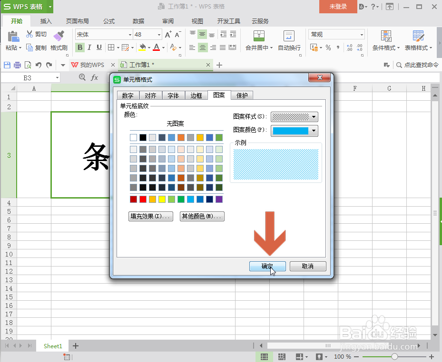Expand quick access toolbar customize arrow
This screenshot has width=442, height=362.
[x=63, y=65]
